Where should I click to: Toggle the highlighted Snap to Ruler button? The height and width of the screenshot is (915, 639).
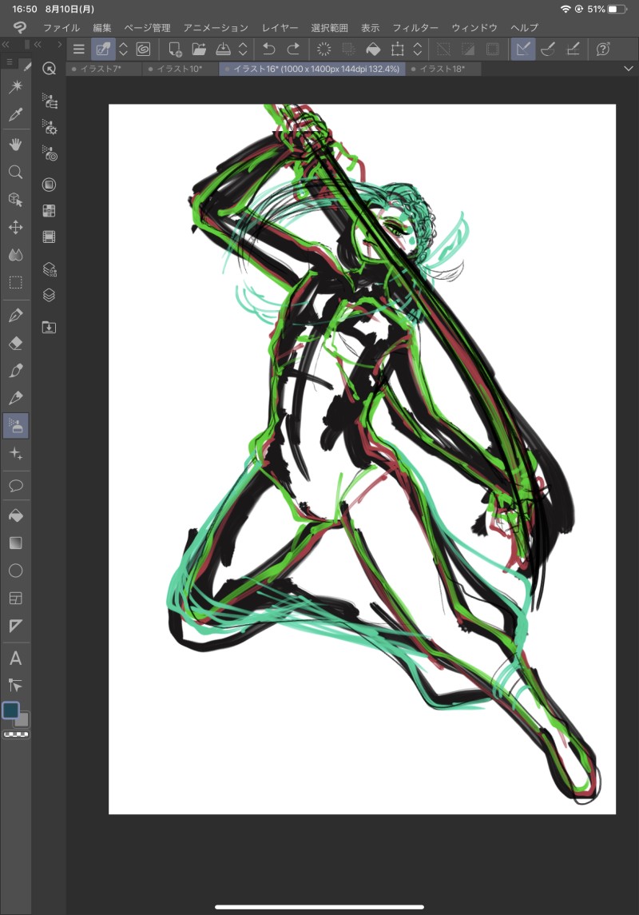523,49
